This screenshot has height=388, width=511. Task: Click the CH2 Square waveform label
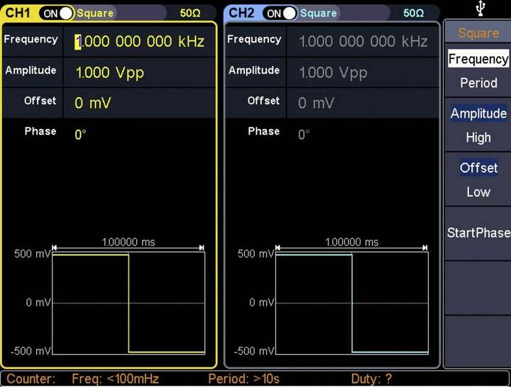pos(318,13)
